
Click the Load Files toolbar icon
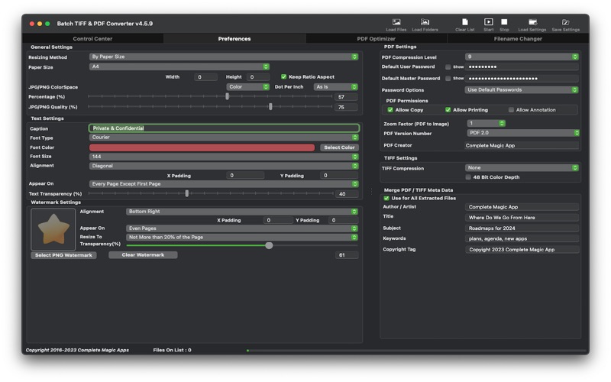coord(396,22)
